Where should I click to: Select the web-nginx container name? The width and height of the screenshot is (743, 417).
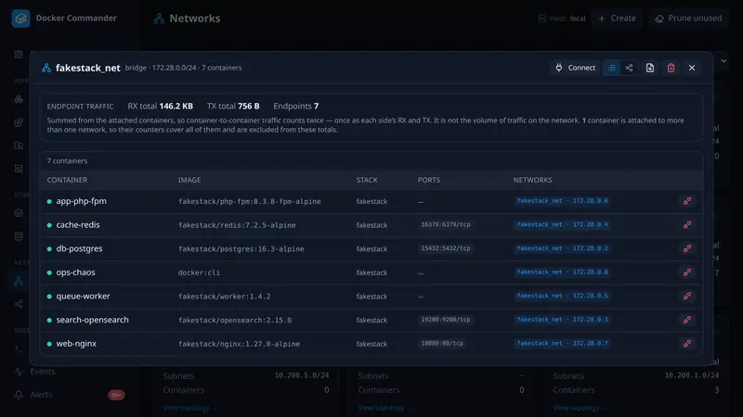(76, 344)
